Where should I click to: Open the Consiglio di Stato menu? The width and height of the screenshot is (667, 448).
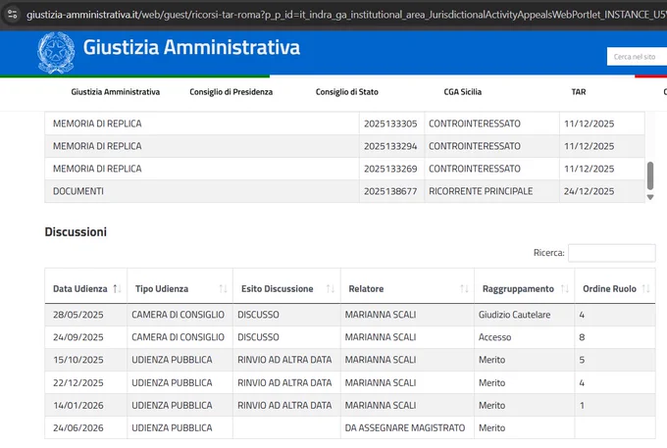pos(346,92)
